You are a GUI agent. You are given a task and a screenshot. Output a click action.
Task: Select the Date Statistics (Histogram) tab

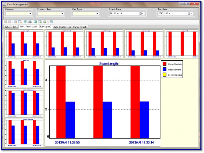[x=36, y=27]
